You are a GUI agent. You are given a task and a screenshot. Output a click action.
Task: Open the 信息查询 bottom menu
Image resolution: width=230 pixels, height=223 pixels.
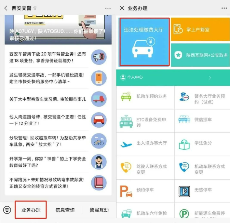(65, 210)
